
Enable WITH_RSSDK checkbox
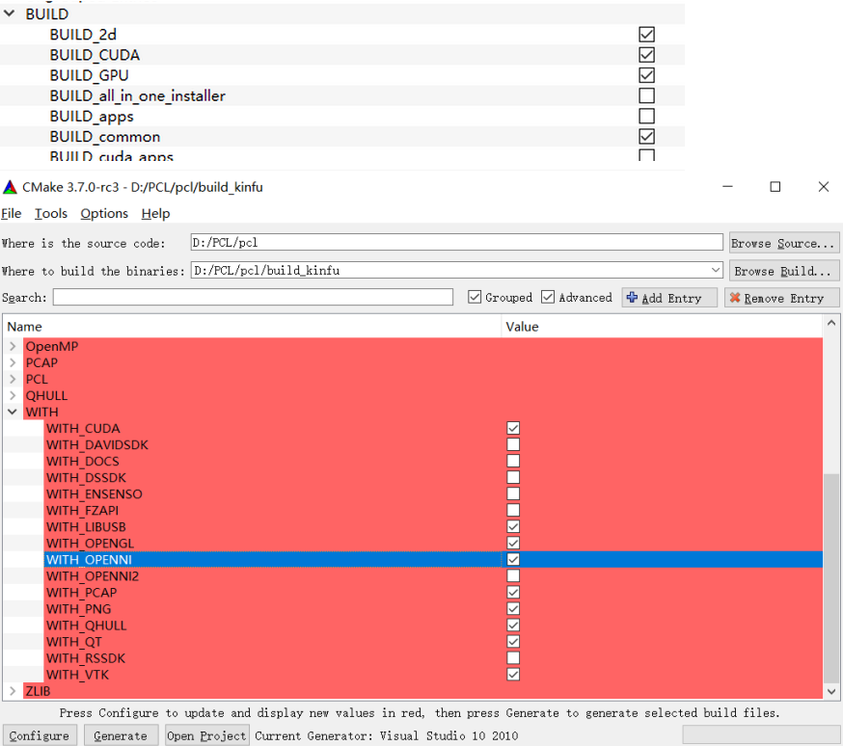[513, 658]
